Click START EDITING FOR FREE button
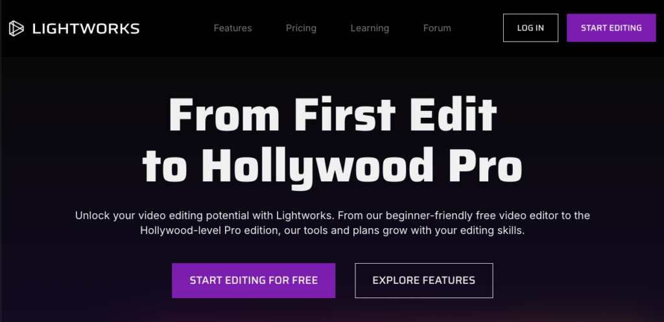This screenshot has width=664, height=322. point(254,281)
